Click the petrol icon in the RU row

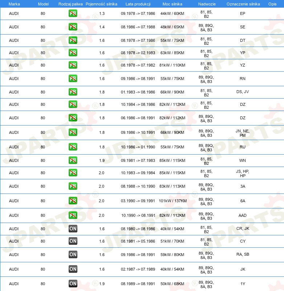tap(73, 147)
